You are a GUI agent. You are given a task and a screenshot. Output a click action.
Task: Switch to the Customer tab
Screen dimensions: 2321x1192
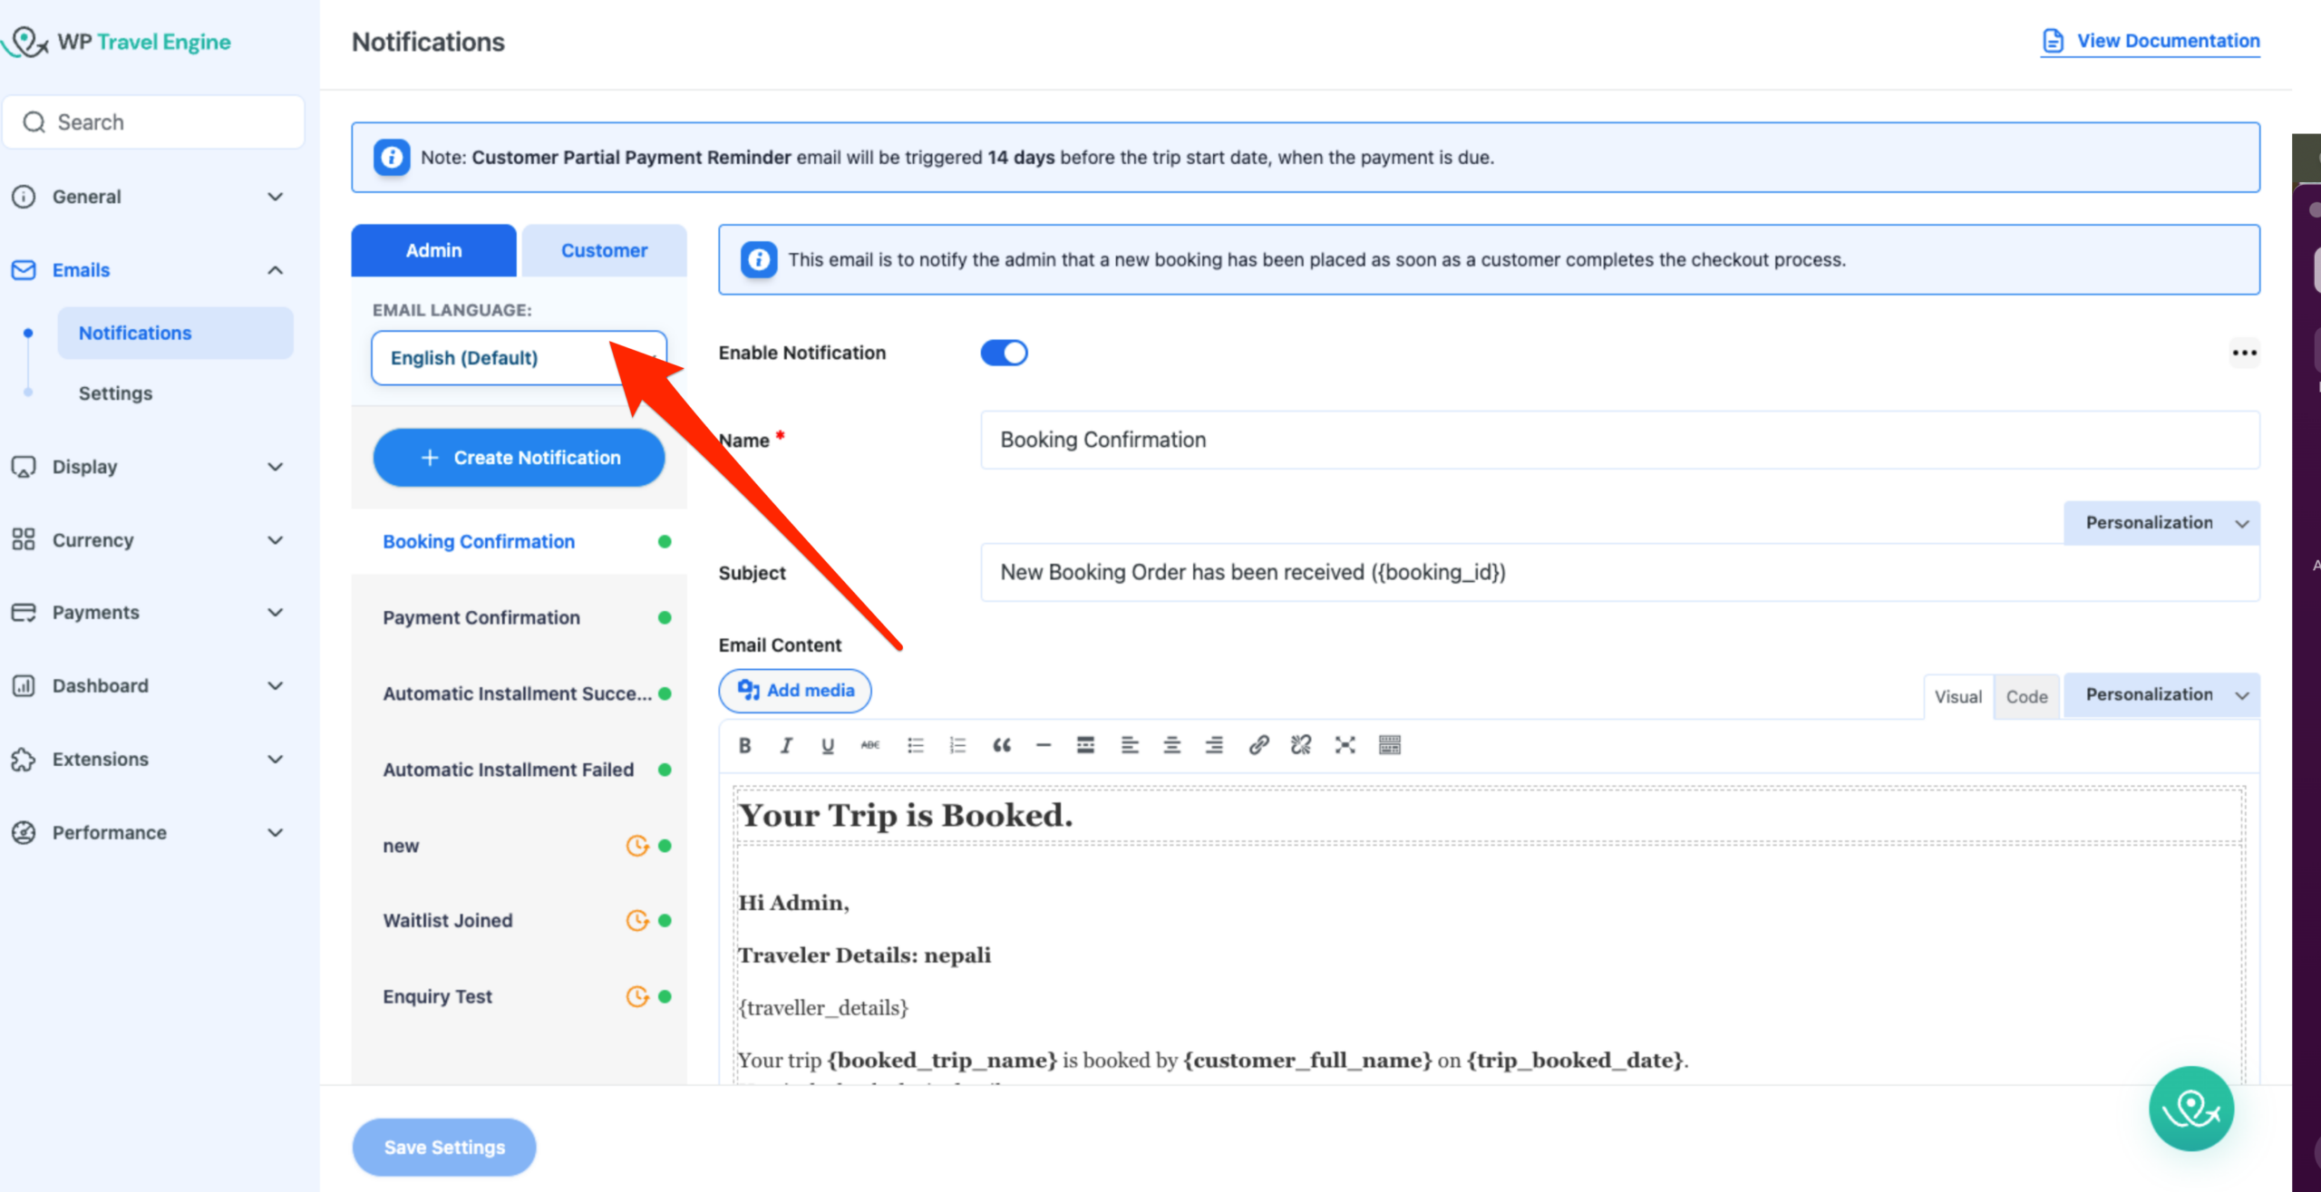[x=604, y=250]
